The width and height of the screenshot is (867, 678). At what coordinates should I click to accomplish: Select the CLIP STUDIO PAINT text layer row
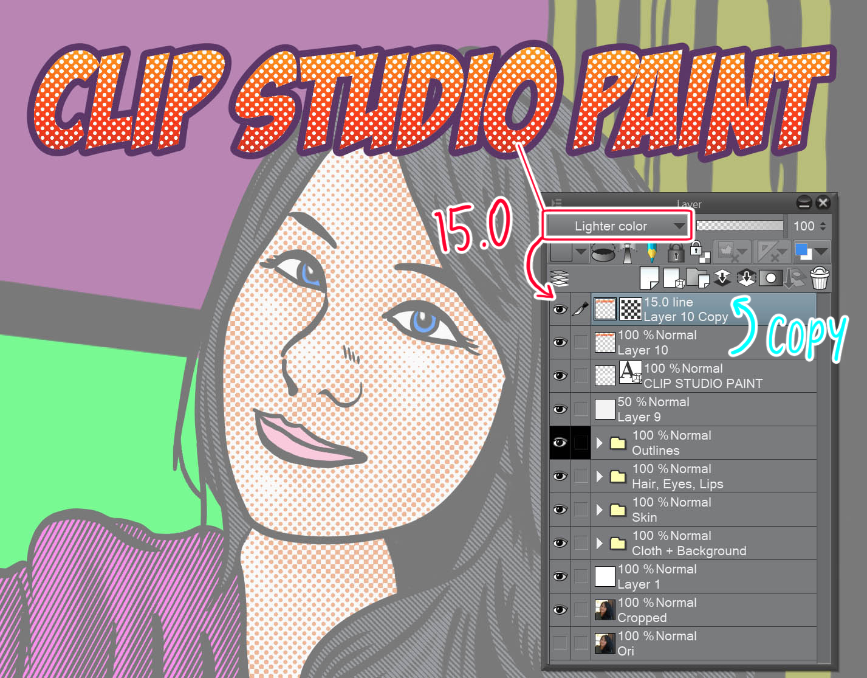704,376
